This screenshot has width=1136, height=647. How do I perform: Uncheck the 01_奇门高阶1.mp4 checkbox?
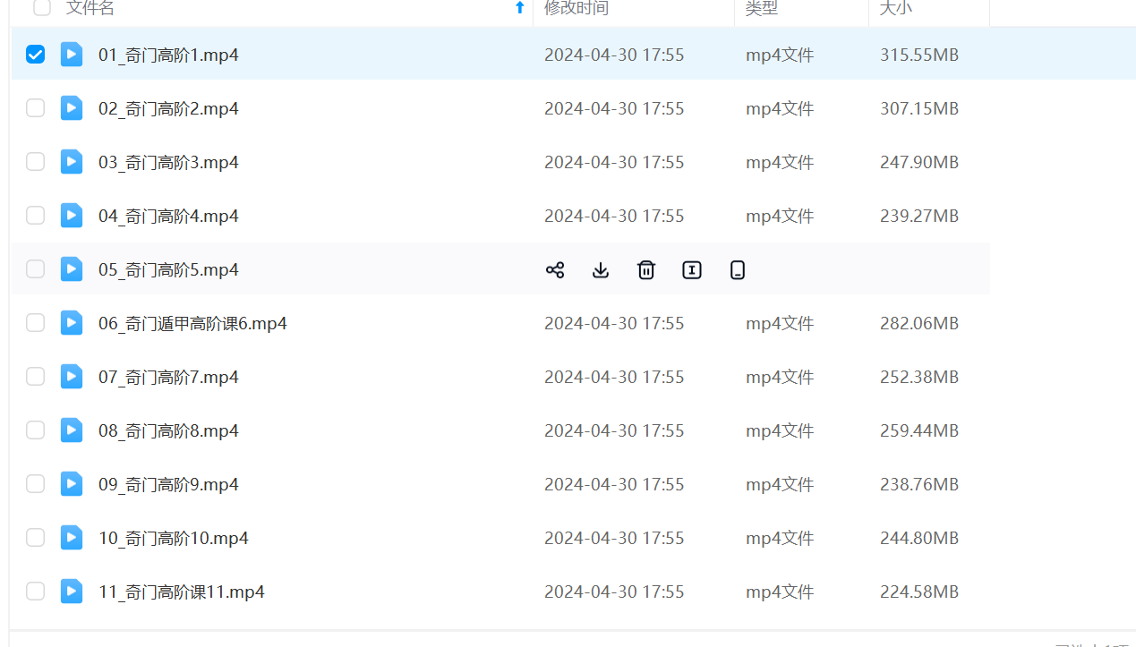tap(35, 55)
